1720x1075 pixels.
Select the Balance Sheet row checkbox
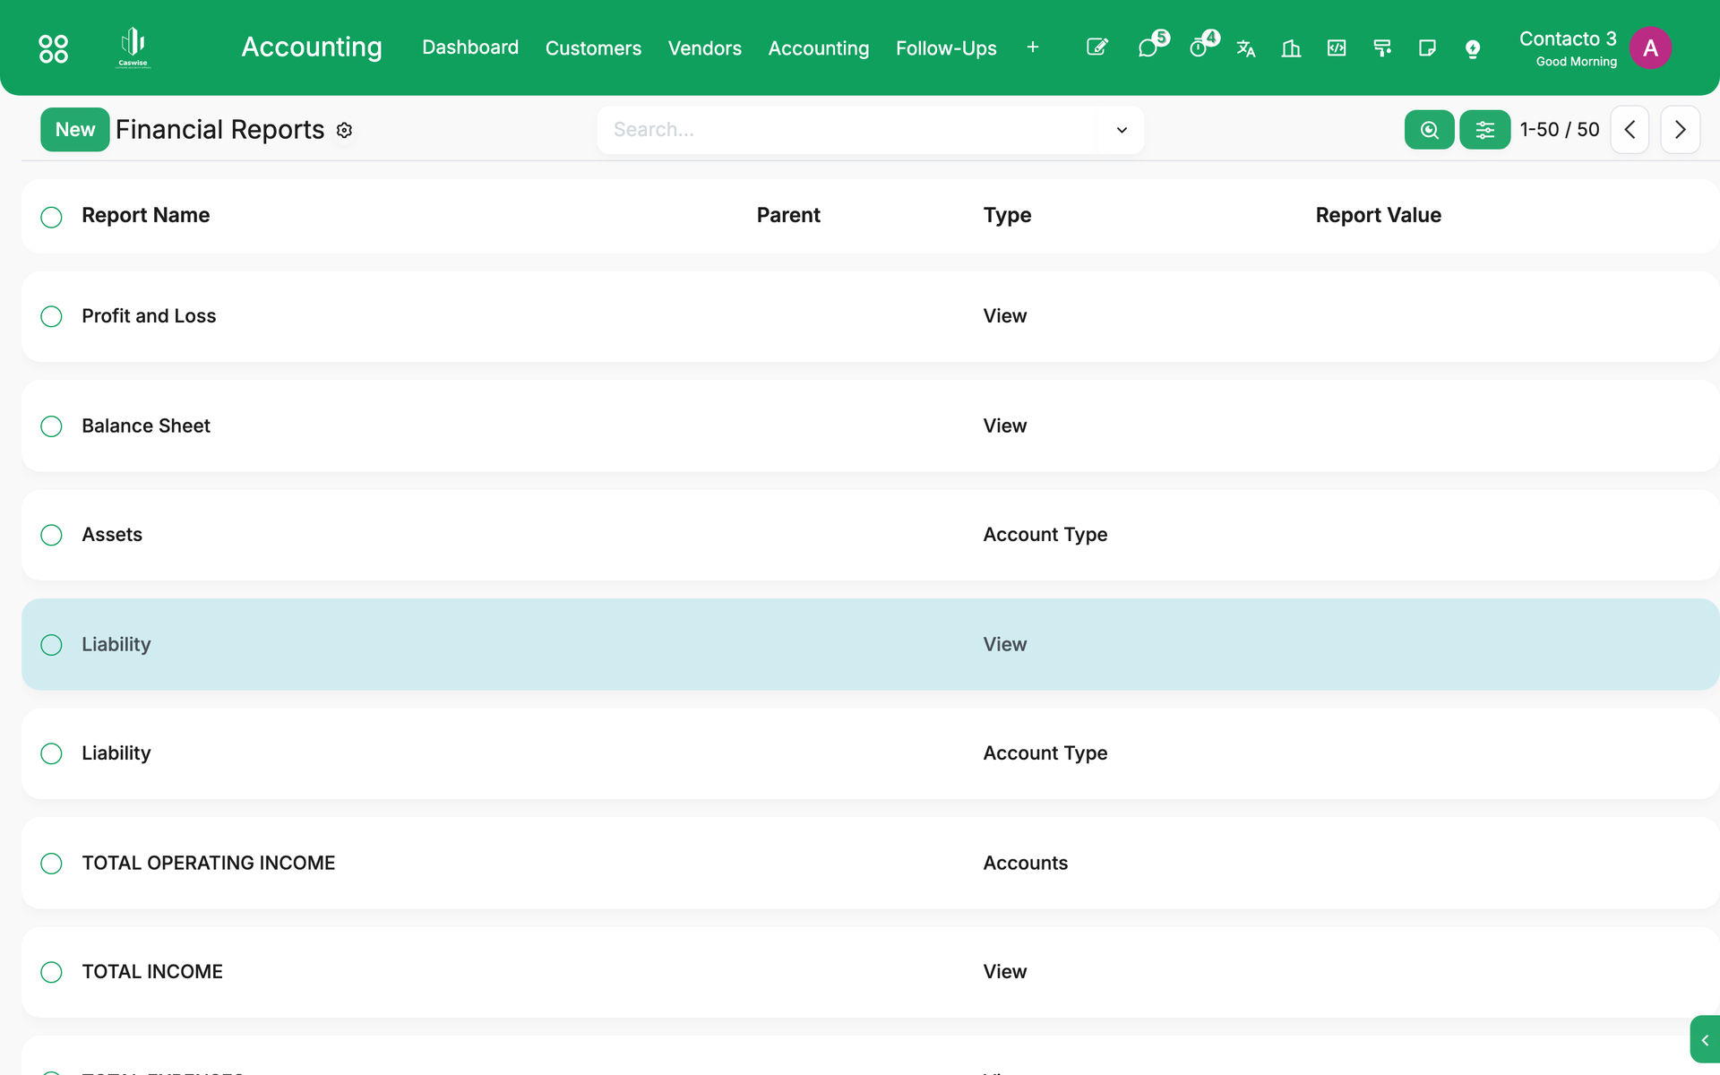pos(52,426)
